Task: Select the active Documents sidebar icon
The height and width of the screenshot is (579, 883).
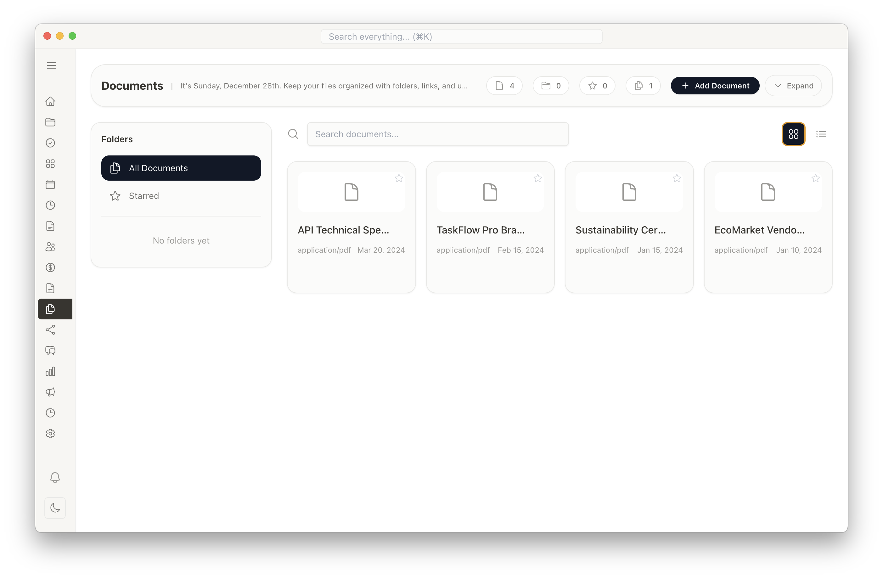Action: tap(55, 309)
